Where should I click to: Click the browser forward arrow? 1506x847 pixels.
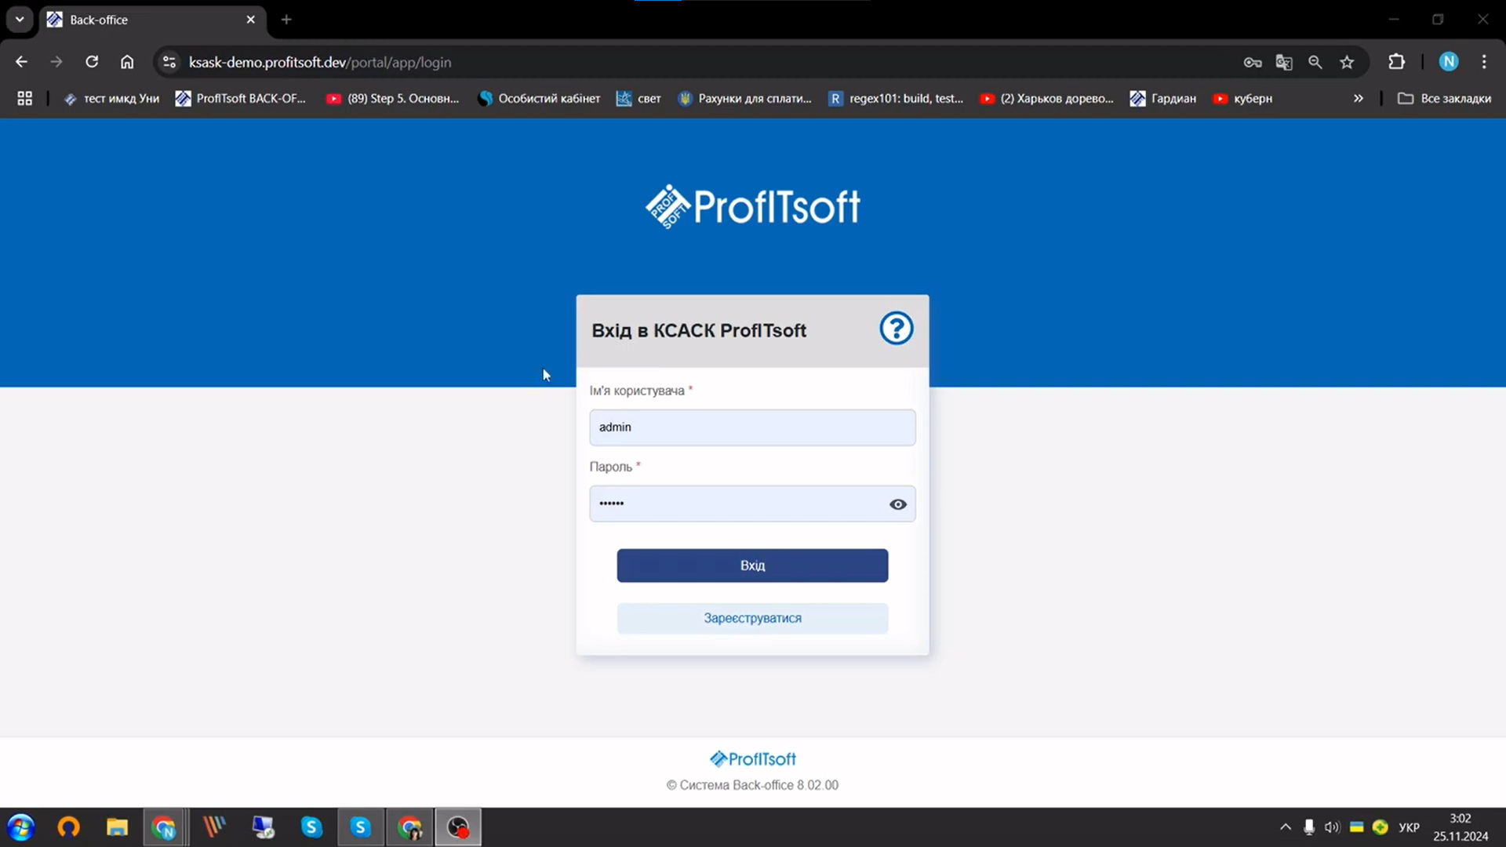(56, 62)
